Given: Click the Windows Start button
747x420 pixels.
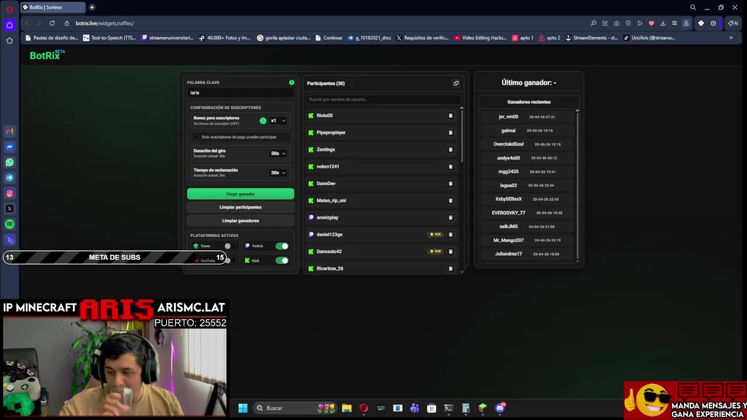Looking at the screenshot, I should coord(243,408).
